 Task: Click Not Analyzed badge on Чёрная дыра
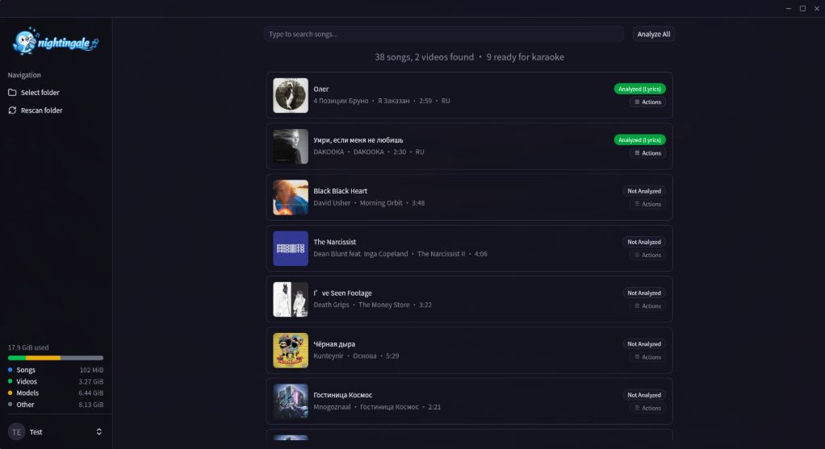pyautogui.click(x=644, y=343)
